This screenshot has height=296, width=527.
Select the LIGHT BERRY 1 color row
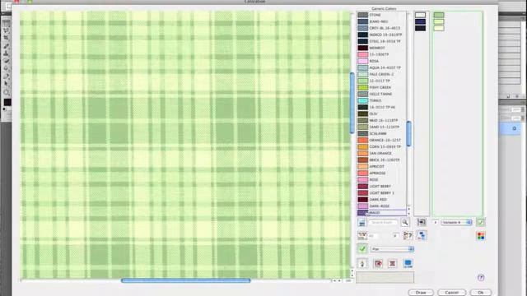point(381,193)
